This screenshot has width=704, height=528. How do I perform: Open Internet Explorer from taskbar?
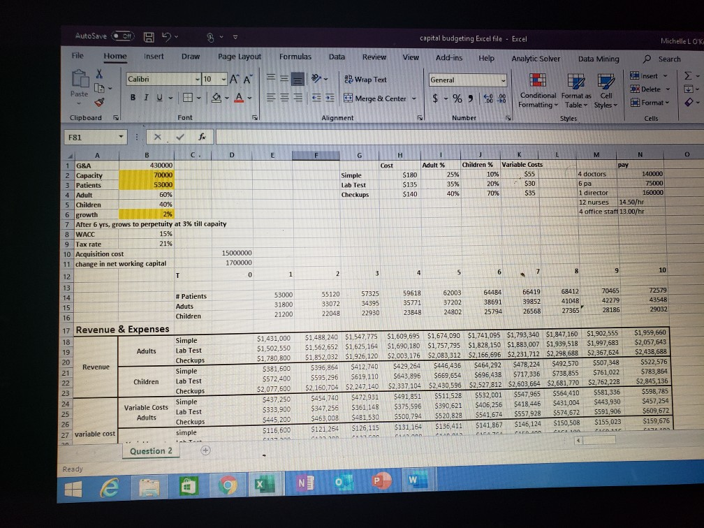point(110,487)
